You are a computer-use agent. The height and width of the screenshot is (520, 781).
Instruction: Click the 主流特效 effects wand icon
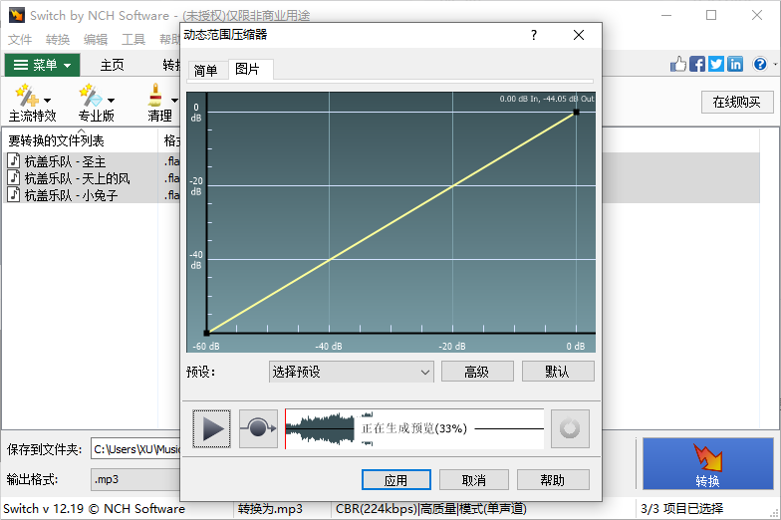(x=26, y=96)
